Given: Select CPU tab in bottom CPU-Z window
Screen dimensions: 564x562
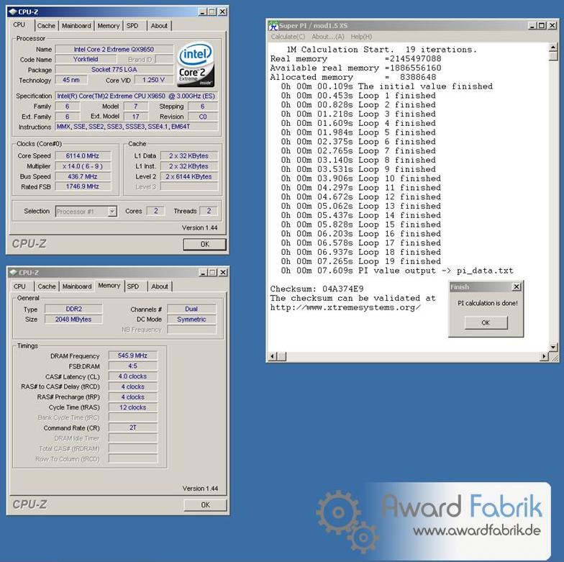Looking at the screenshot, I should (x=19, y=286).
